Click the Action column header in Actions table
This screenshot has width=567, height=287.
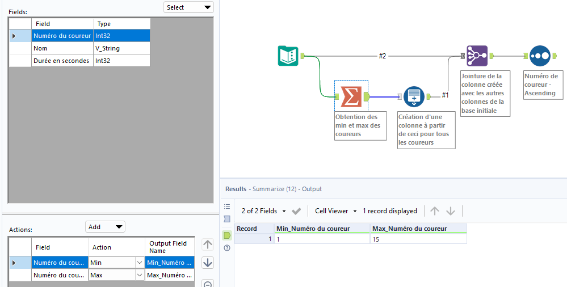116,247
